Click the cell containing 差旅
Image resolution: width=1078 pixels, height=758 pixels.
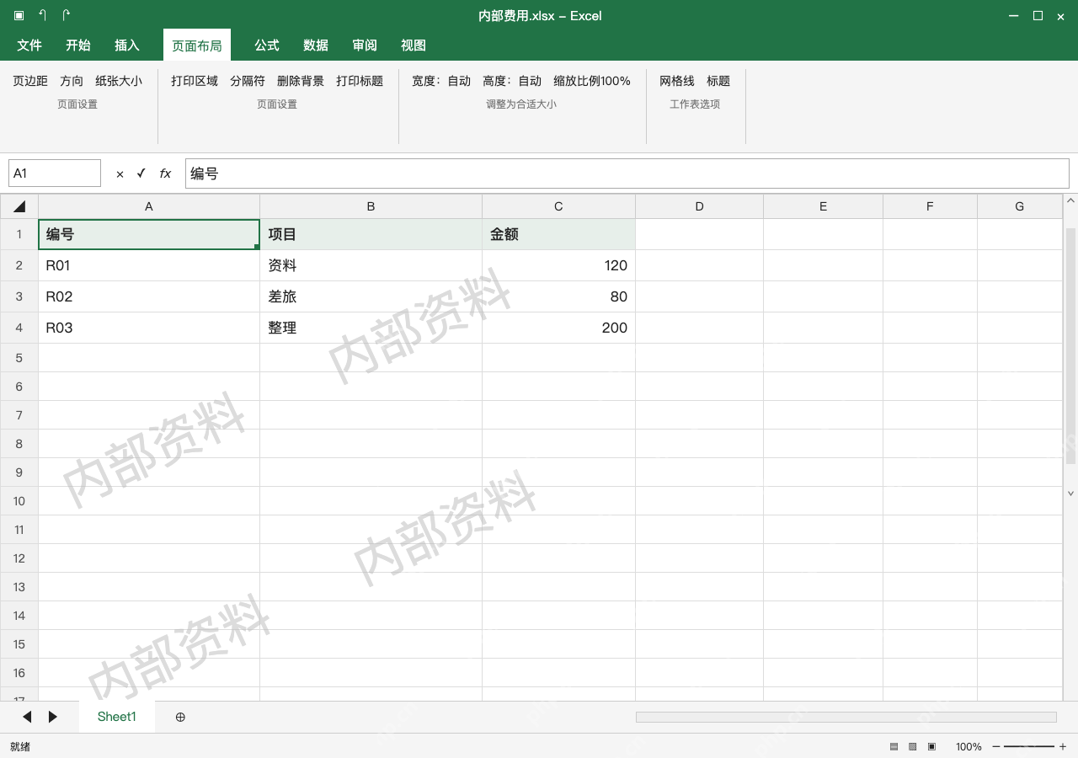(x=371, y=296)
